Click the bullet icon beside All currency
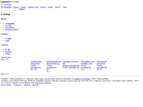 pyautogui.click(x=6, y=49)
